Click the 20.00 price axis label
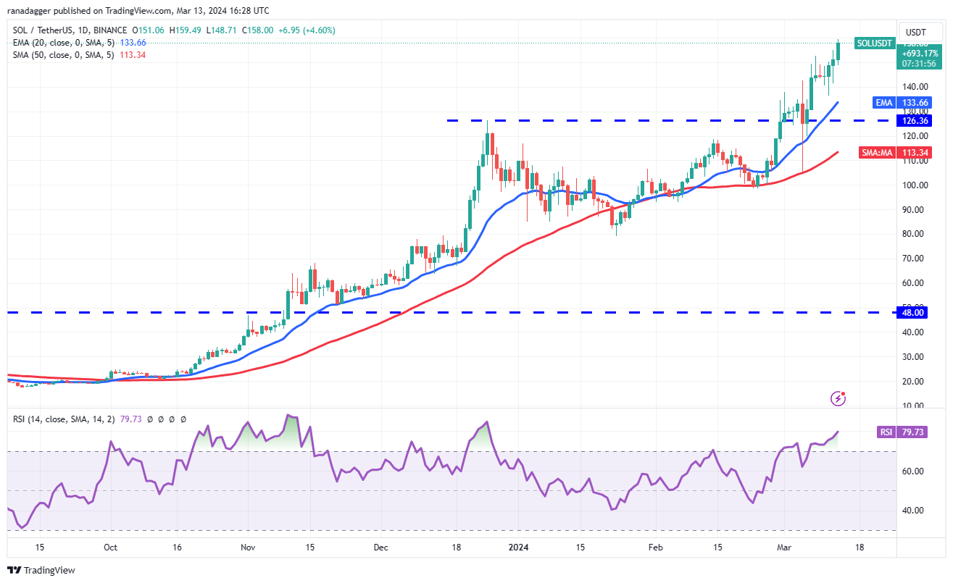Viewport: 953px width, 583px height. [912, 382]
